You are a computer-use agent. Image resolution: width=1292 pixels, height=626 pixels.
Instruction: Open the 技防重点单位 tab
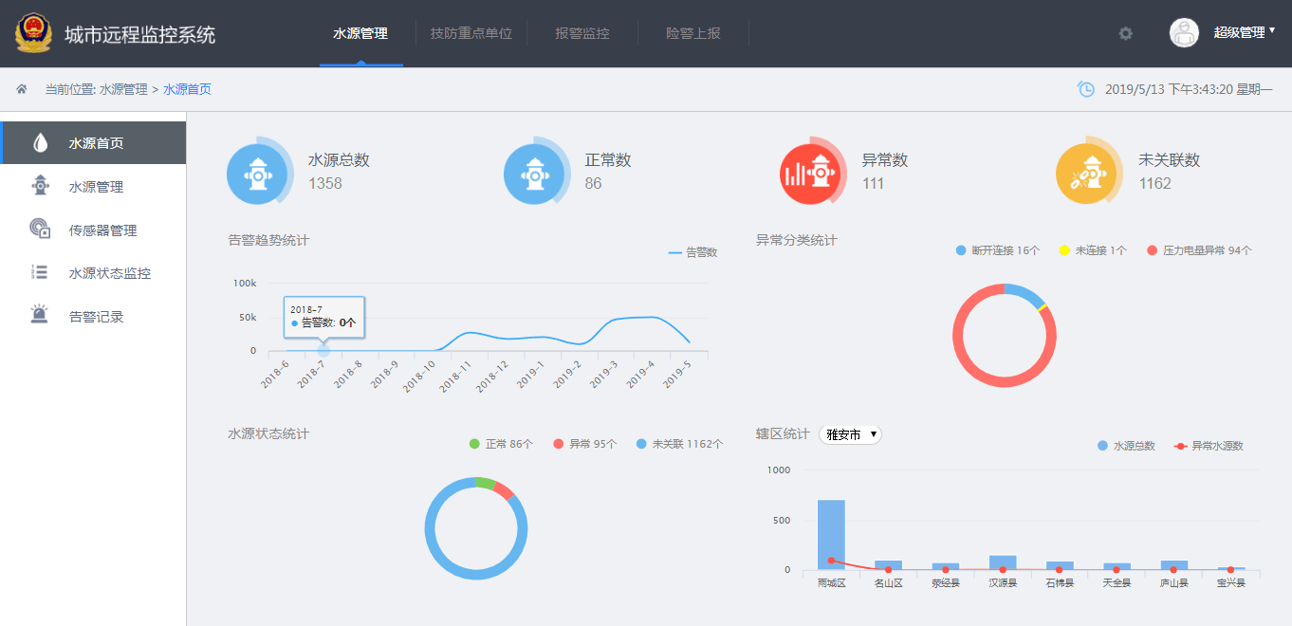point(471,32)
